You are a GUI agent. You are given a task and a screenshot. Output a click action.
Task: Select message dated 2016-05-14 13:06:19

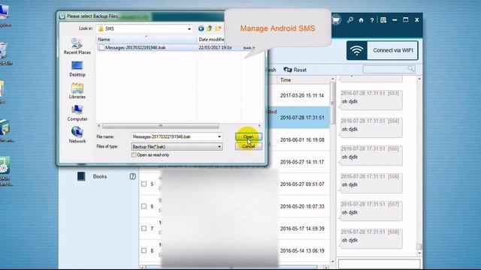(x=302, y=250)
